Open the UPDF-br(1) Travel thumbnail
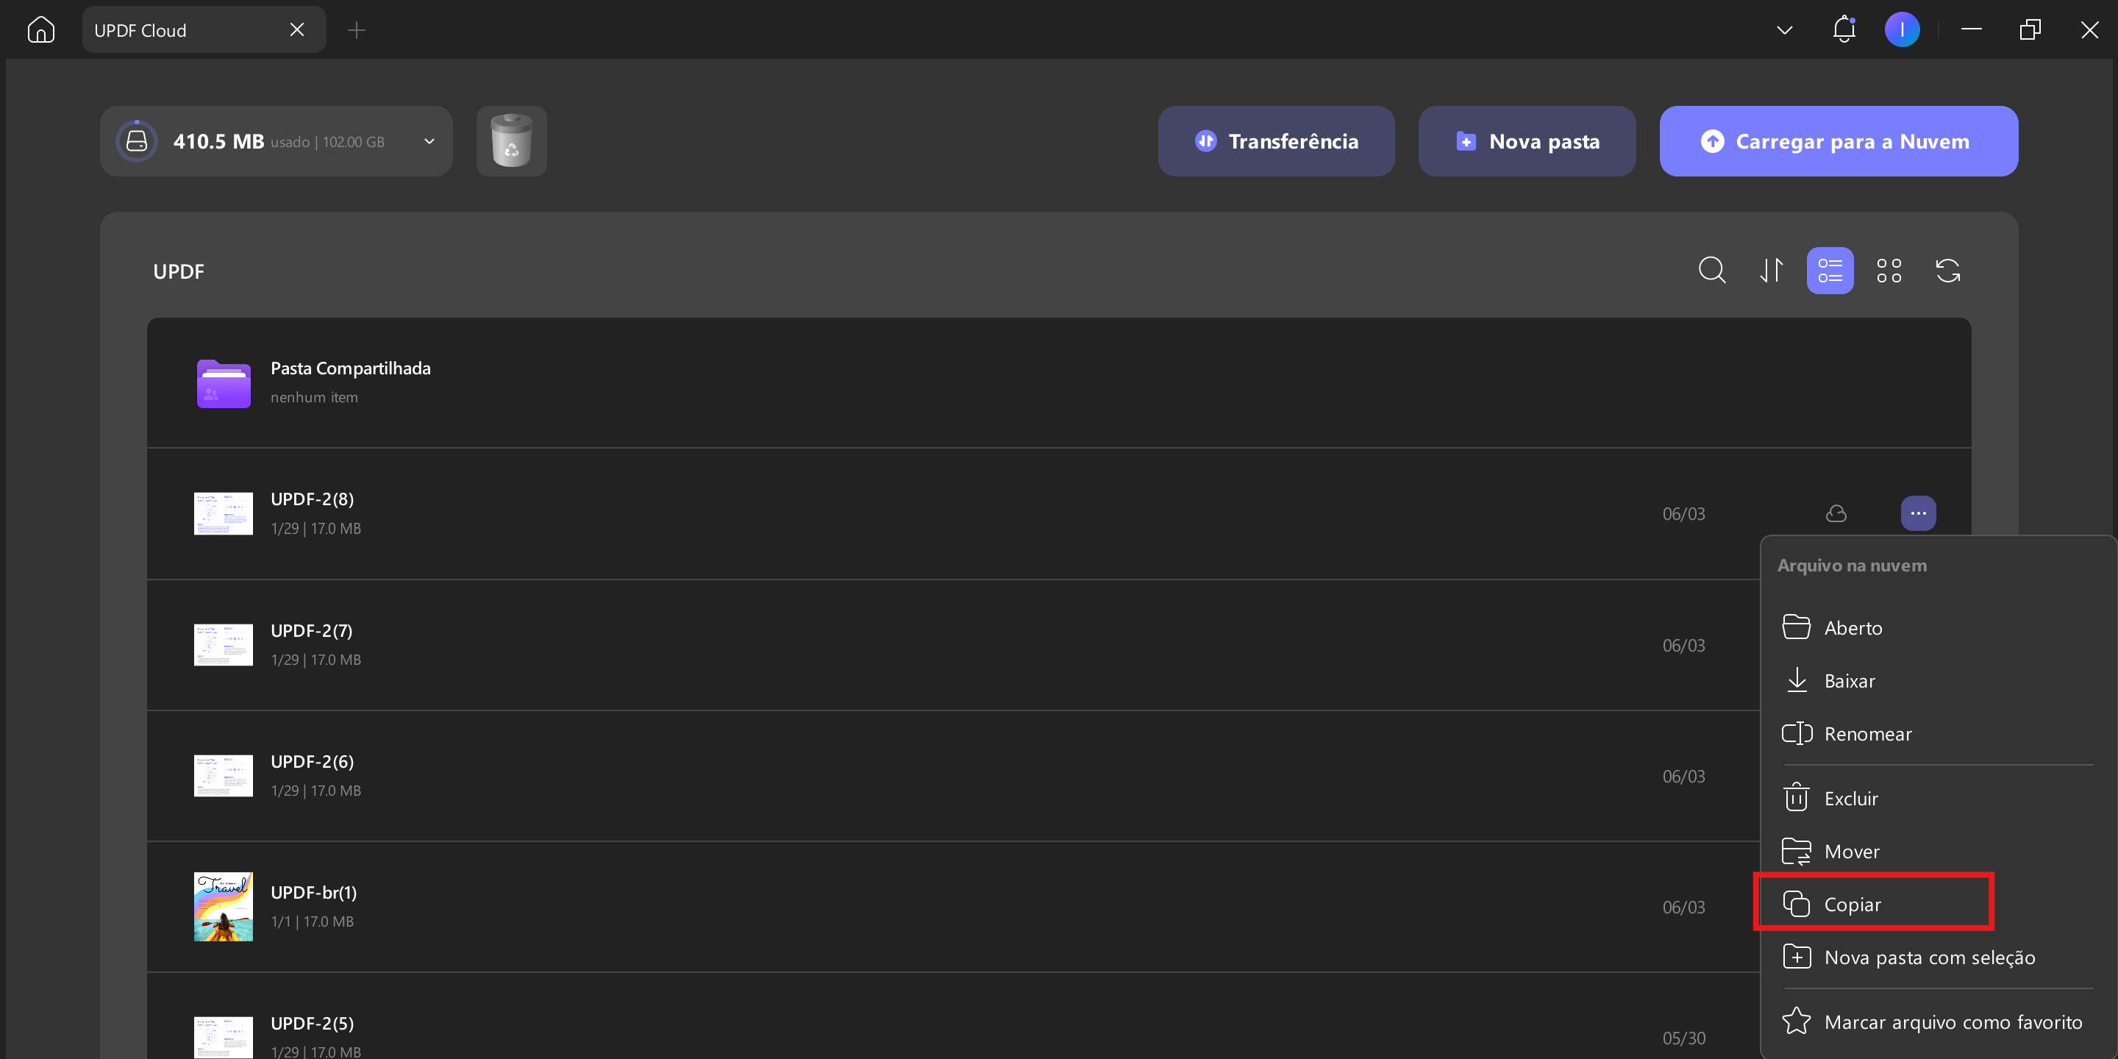 point(223,907)
